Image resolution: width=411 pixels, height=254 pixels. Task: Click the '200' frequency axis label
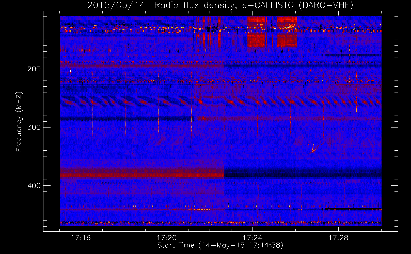34,69
